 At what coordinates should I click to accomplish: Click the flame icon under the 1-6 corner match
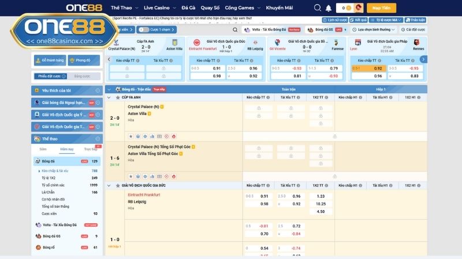[174, 177]
